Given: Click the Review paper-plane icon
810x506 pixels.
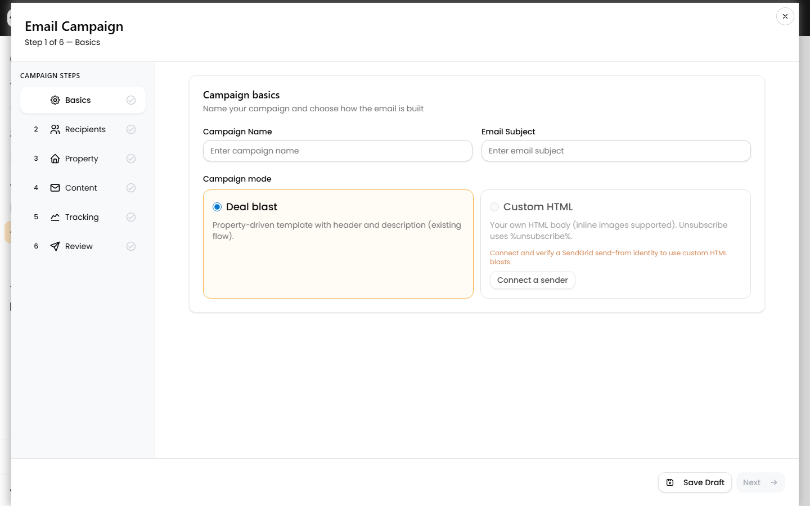Looking at the screenshot, I should pos(55,246).
